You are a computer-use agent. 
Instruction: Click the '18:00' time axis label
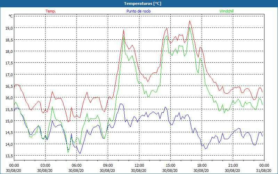pos(202,166)
